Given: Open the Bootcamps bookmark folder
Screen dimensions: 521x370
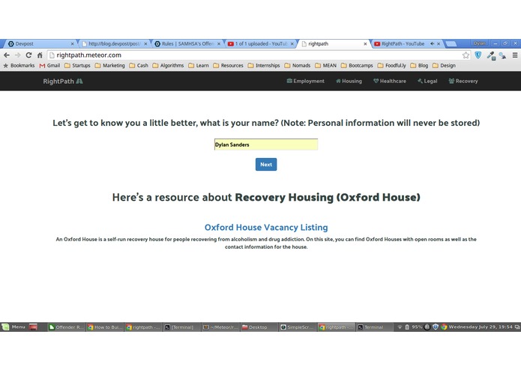Looking at the screenshot, I should point(357,65).
